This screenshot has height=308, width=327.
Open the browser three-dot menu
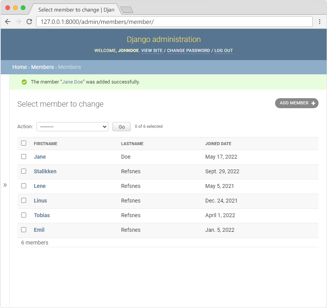point(319,22)
